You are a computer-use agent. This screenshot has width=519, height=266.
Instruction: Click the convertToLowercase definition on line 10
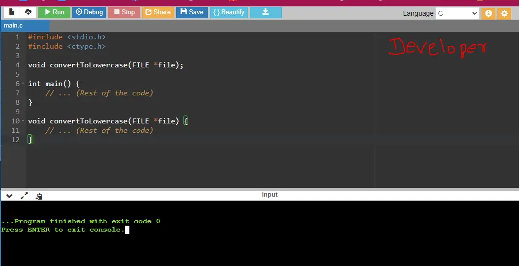(108, 121)
